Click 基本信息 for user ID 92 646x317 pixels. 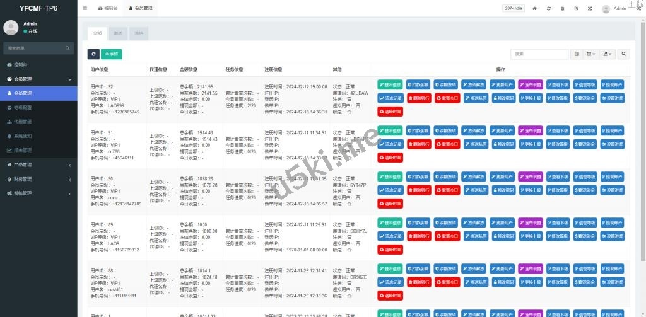click(390, 84)
